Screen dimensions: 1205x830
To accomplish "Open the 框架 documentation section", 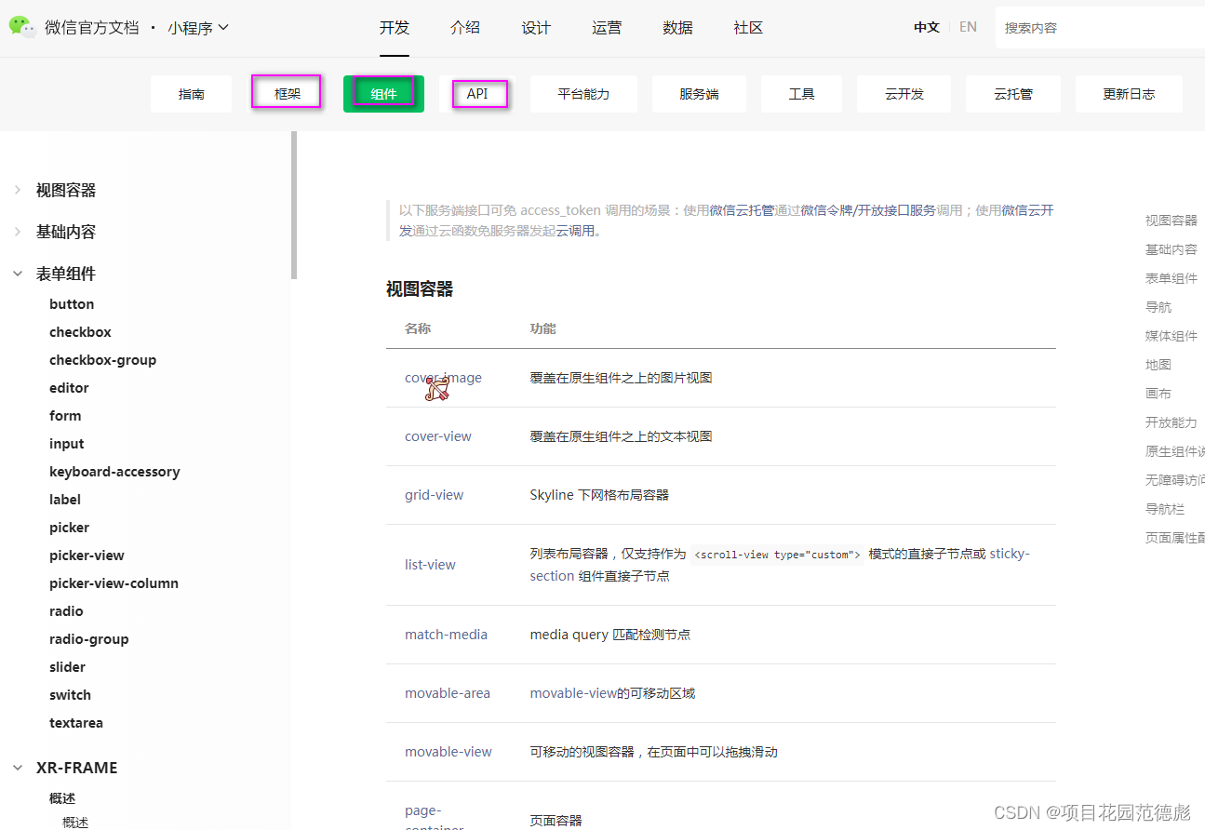I will click(286, 91).
